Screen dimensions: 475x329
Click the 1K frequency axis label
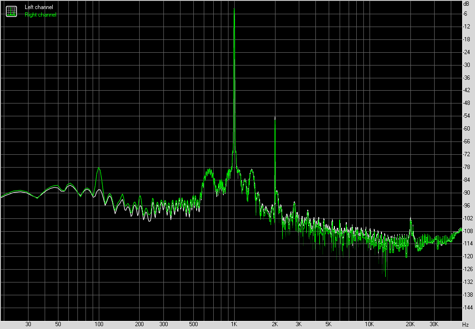pos(234,324)
